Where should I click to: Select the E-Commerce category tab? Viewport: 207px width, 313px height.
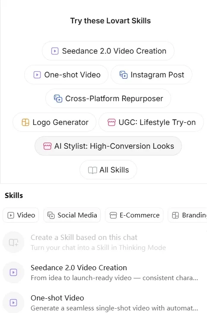click(x=134, y=215)
